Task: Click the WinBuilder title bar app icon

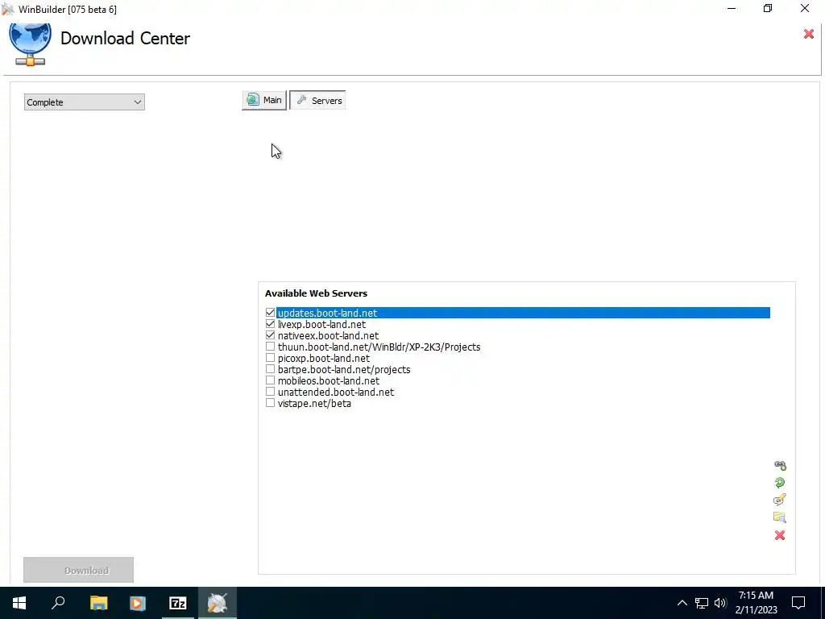Action: click(7, 9)
